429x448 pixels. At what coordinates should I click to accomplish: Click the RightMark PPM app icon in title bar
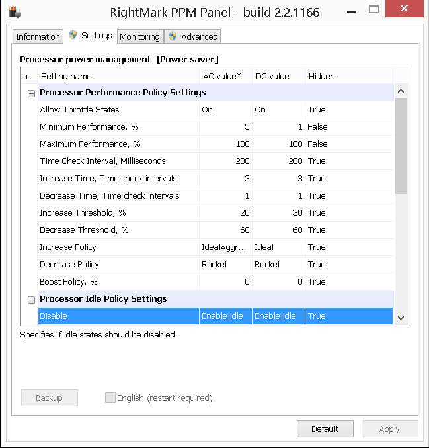point(15,12)
